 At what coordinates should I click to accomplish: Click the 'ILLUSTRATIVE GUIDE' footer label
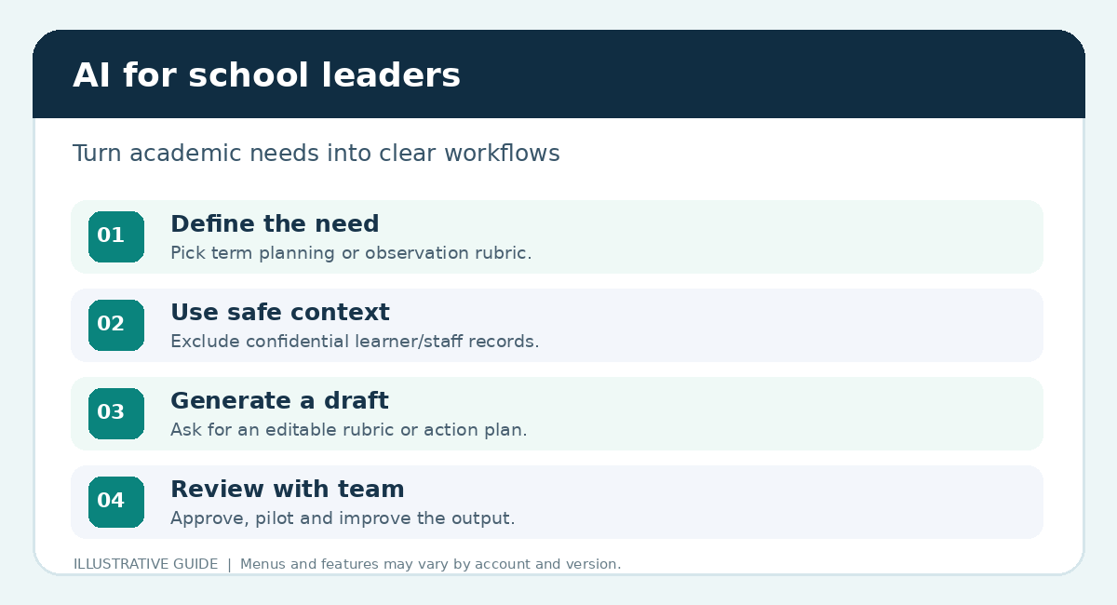[x=146, y=564]
